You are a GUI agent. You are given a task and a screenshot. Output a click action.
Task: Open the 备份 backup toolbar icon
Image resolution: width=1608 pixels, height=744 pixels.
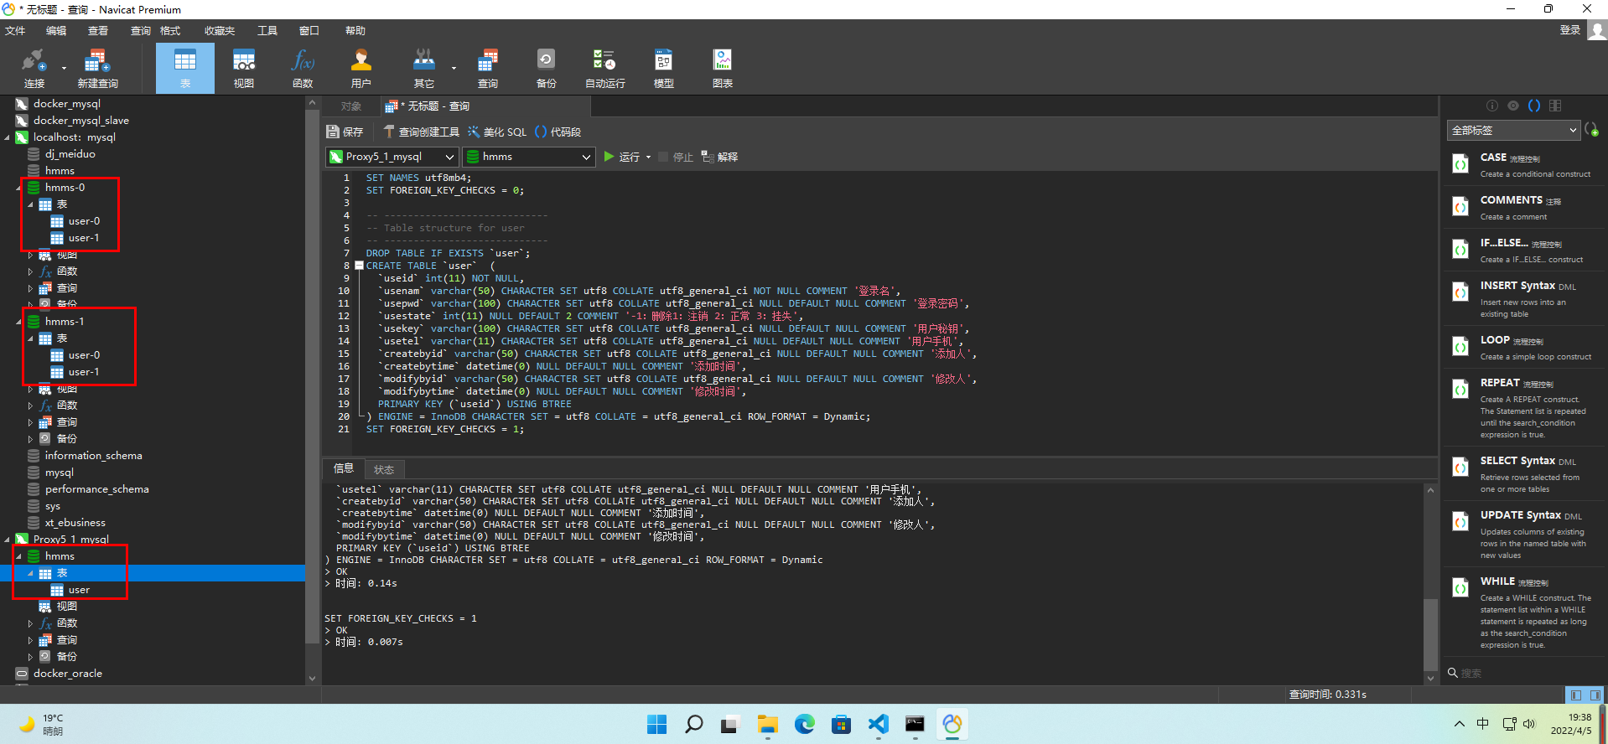pyautogui.click(x=546, y=68)
